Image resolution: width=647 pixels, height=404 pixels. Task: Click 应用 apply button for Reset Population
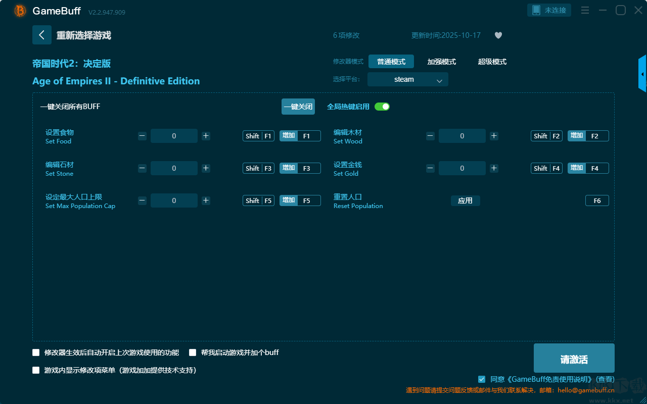[465, 200]
